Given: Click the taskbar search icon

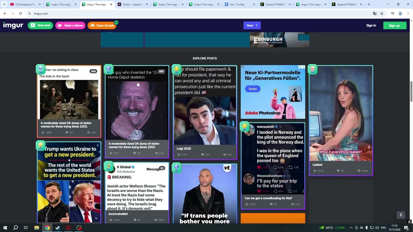Looking at the screenshot, I should click(15, 228).
